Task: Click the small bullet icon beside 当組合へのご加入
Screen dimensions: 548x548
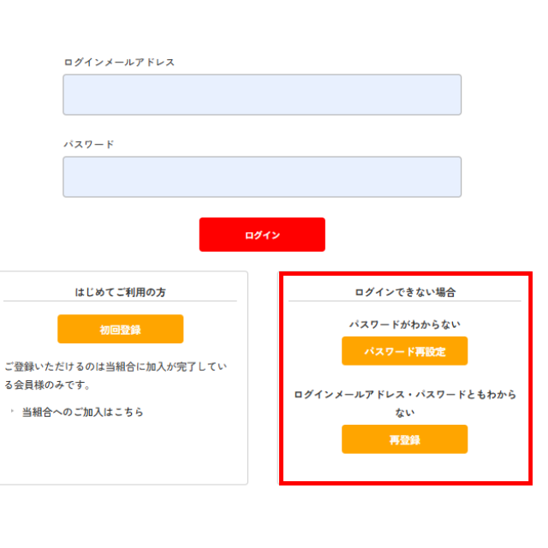Action: (12, 412)
